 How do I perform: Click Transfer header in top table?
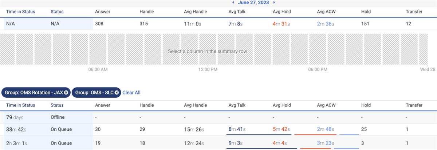click(x=414, y=12)
